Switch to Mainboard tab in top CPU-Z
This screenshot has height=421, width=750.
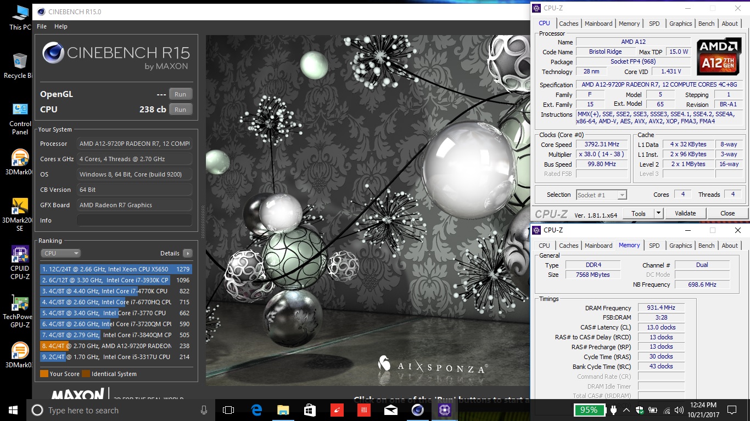point(598,24)
